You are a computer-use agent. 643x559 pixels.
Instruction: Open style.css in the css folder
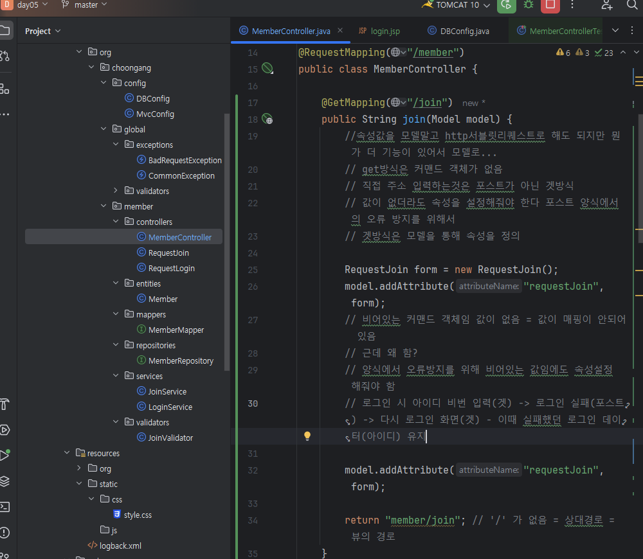(132, 515)
